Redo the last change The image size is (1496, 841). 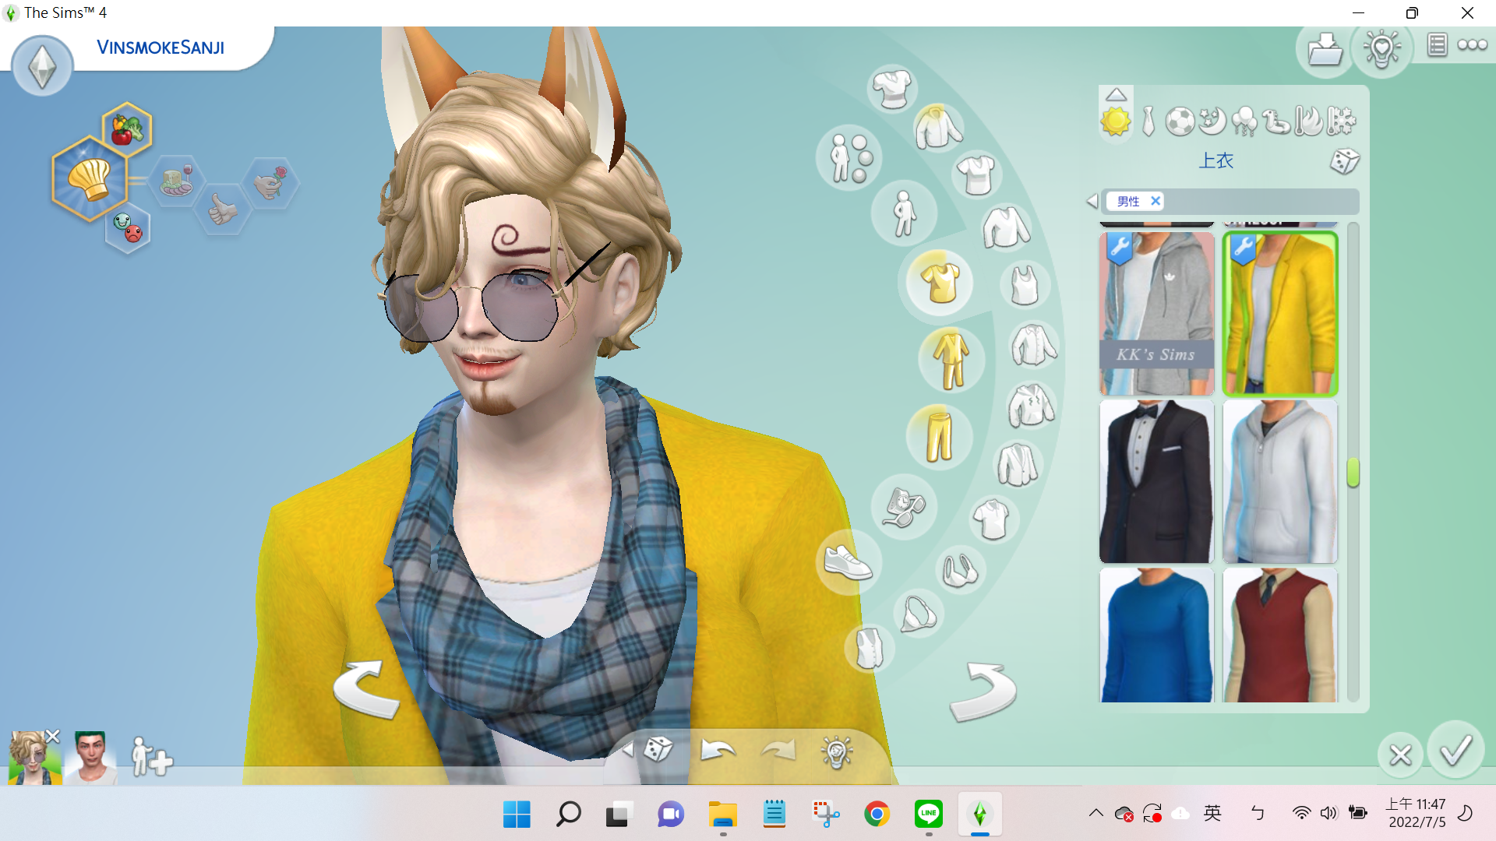(x=778, y=750)
